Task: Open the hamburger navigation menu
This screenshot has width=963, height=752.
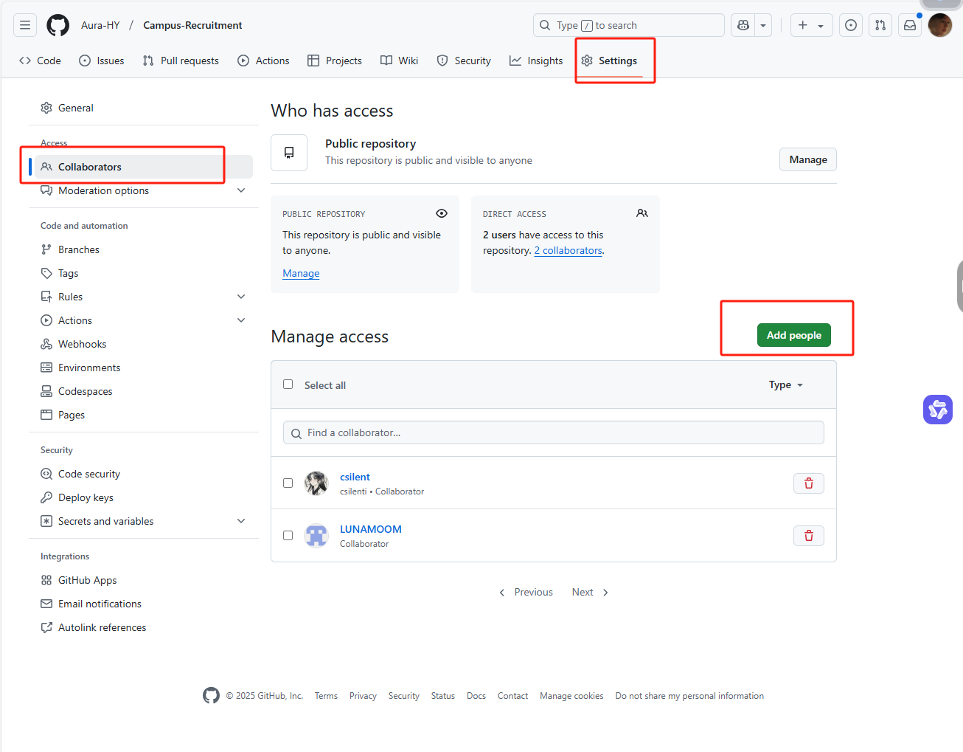Action: [25, 25]
